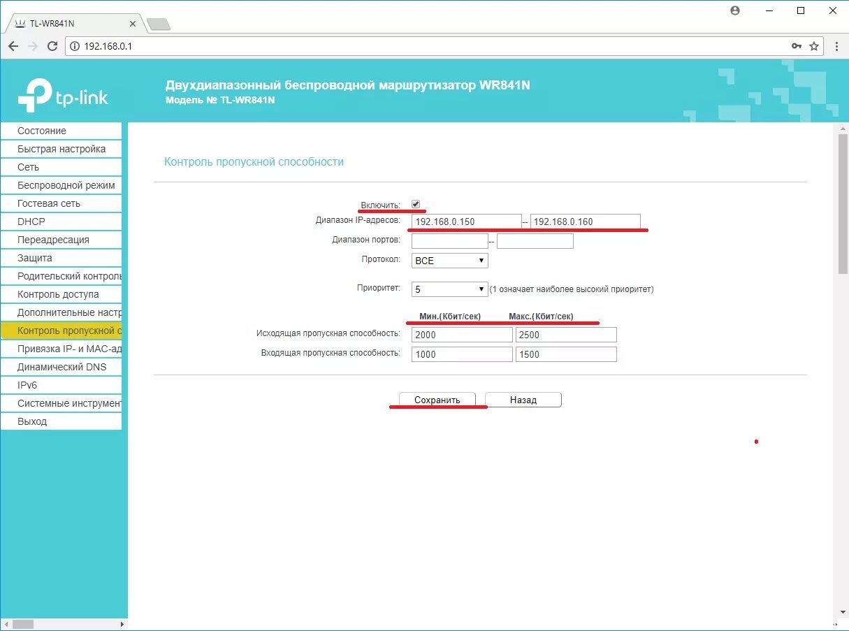Minimize the Chrome window
The image size is (849, 631).
coord(768,10)
